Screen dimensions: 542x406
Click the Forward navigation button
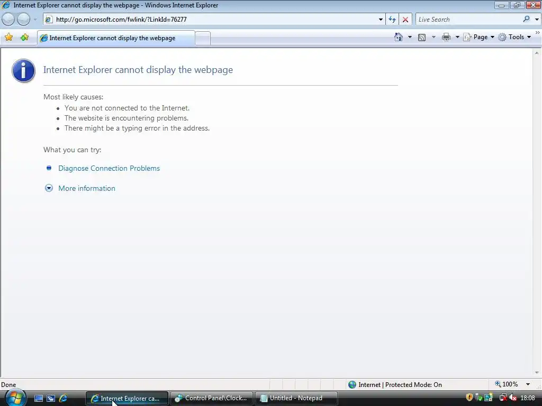(x=23, y=20)
